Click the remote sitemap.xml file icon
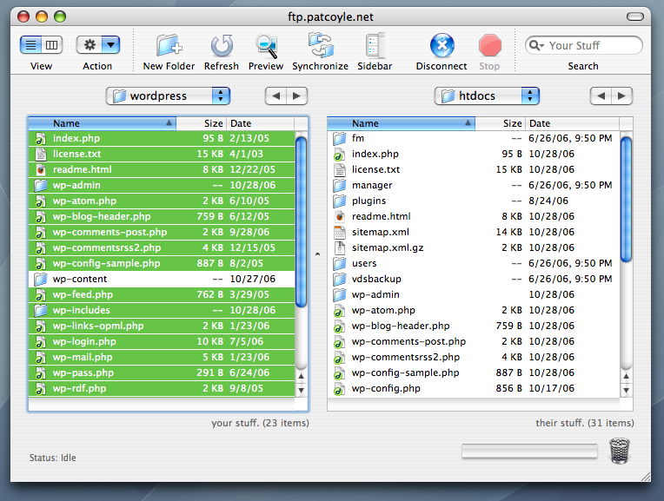664x501 pixels. point(340,233)
